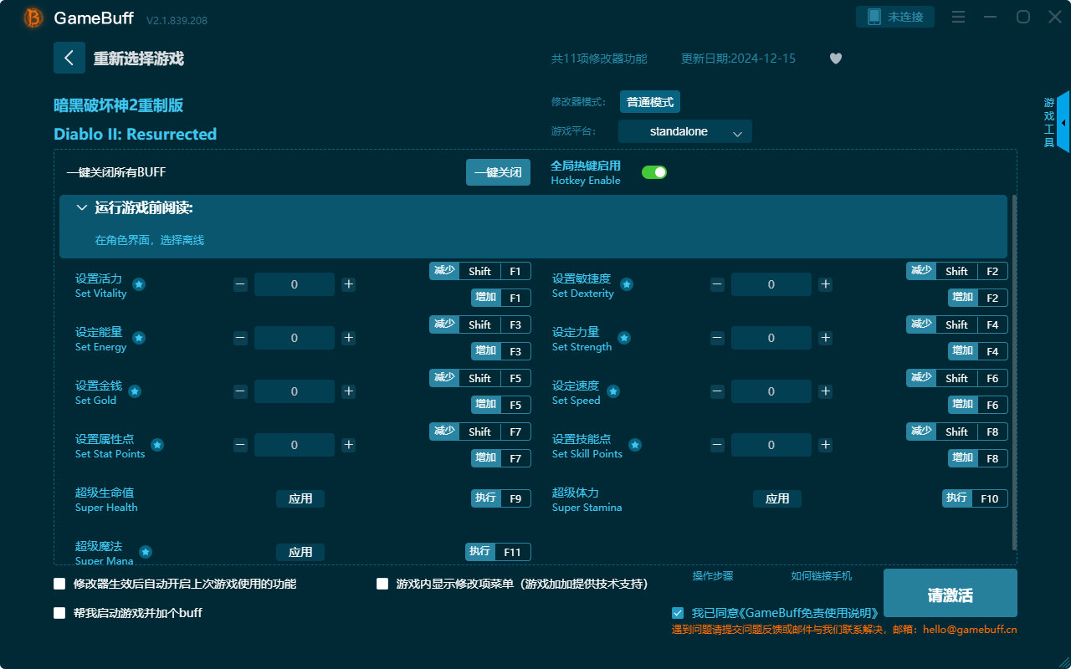Go back using the arrow button

pyautogui.click(x=69, y=58)
